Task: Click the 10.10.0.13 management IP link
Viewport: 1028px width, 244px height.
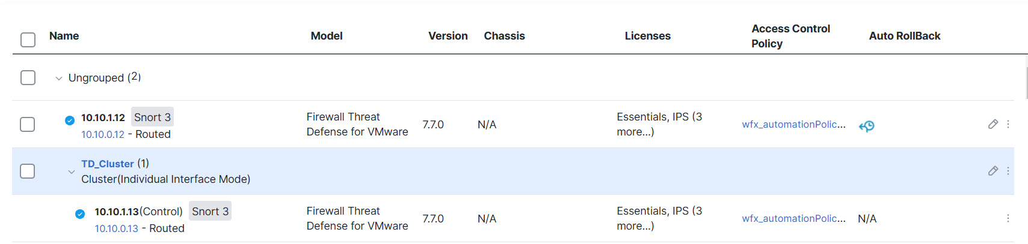Action: coord(117,228)
